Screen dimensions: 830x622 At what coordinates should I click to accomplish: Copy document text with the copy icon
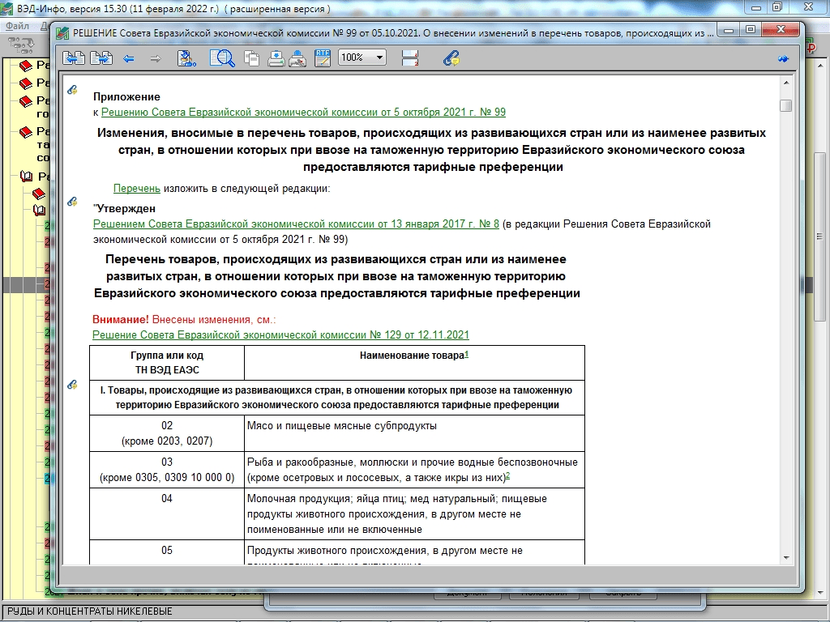pyautogui.click(x=251, y=58)
